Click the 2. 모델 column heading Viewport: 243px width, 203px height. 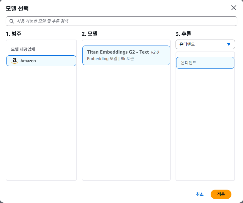coord(89,34)
